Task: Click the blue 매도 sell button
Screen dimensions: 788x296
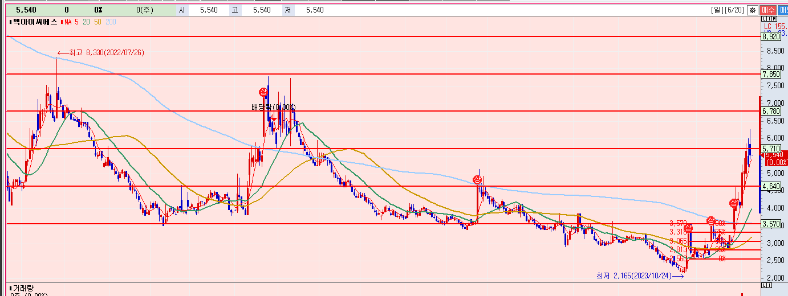Action: pos(782,10)
